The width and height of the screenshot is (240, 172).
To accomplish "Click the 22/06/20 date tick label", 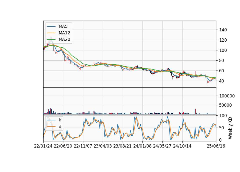I will click(x=63, y=146).
